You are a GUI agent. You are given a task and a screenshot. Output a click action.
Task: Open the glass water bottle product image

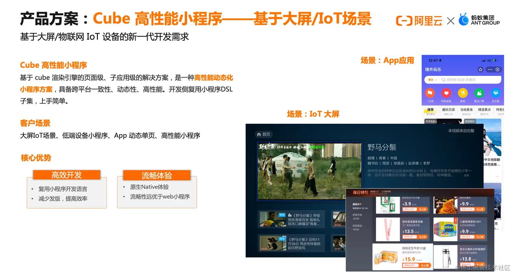pos(445,257)
